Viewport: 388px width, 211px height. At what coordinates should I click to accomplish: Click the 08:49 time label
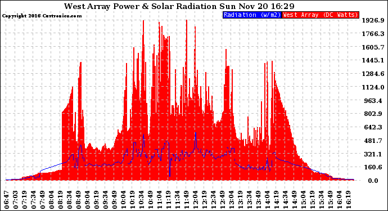click(78, 200)
